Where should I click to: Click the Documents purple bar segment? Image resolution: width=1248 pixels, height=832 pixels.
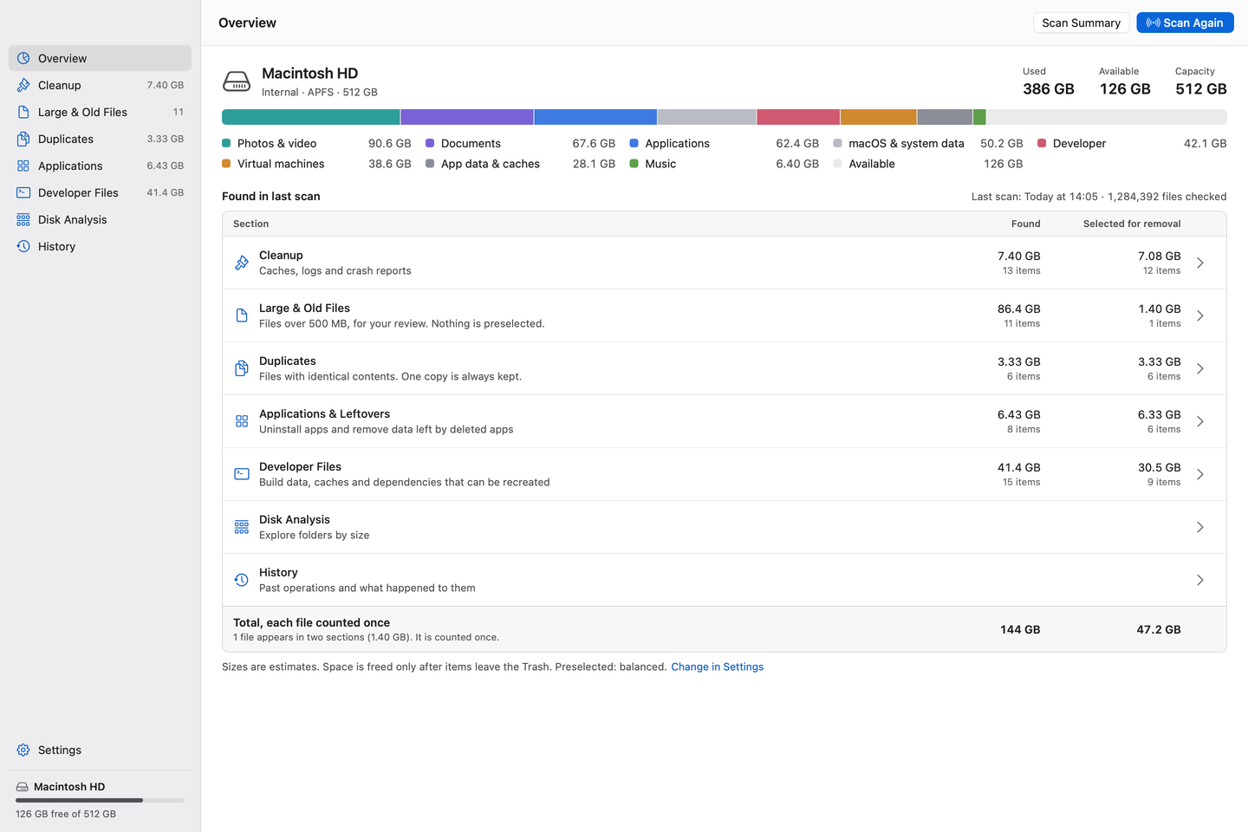pos(467,117)
